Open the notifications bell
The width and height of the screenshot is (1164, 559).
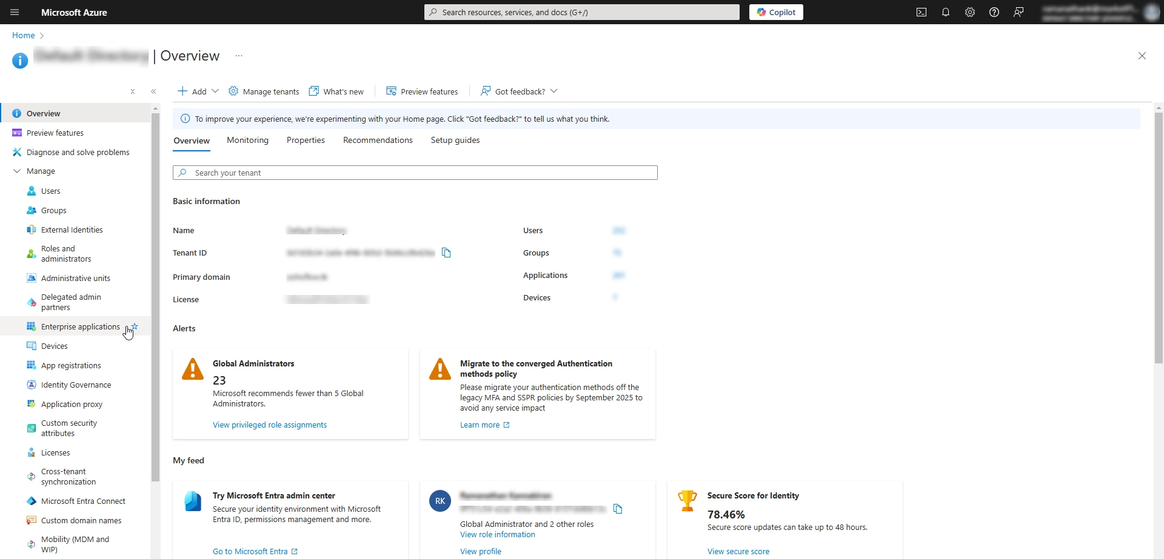point(945,12)
